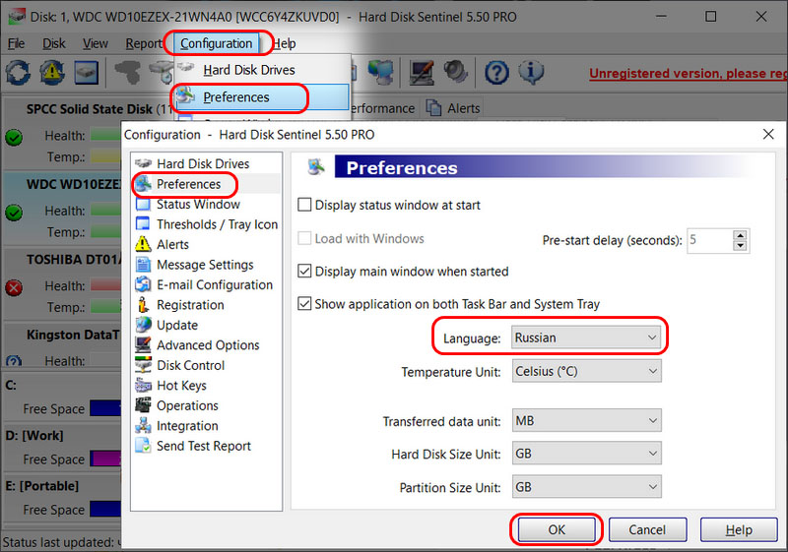The width and height of the screenshot is (788, 552).
Task: Click Cancel button in Configuration dialog
Action: pos(647,529)
